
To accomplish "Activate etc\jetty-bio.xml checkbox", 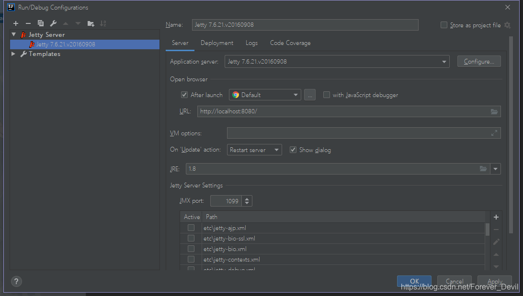I will (191, 249).
